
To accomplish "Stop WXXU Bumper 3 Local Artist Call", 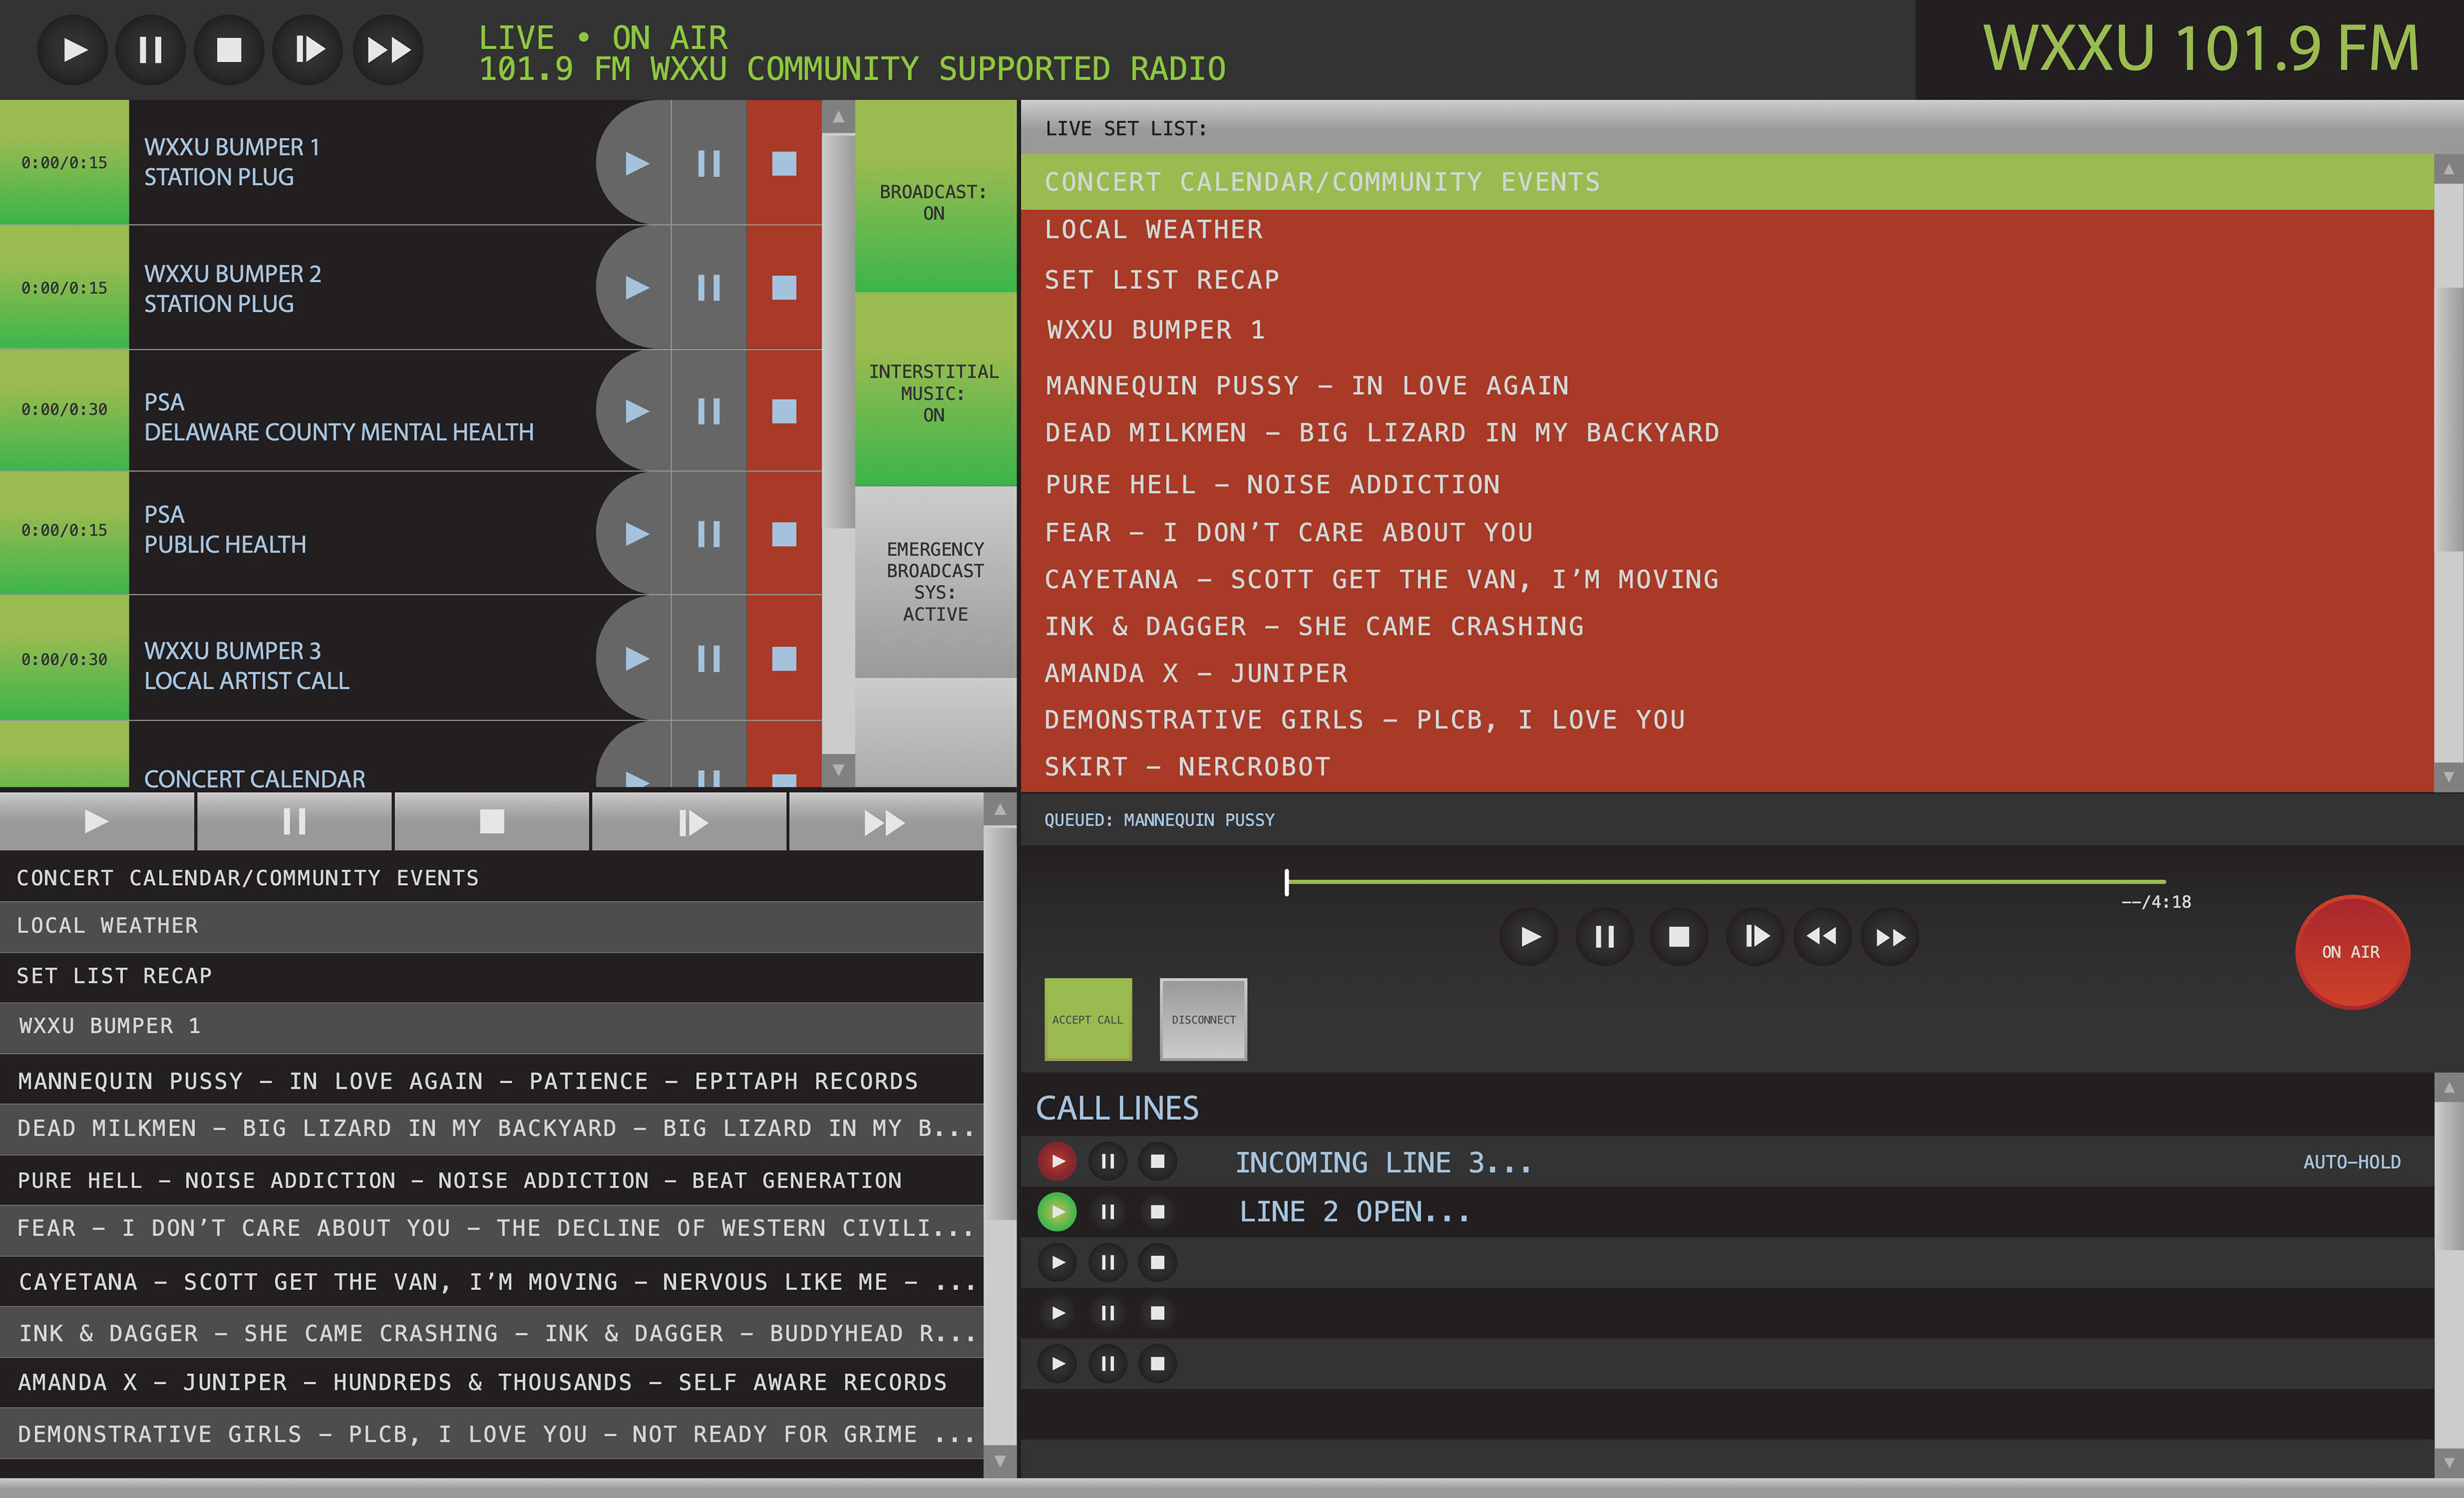I will pyautogui.click(x=784, y=658).
